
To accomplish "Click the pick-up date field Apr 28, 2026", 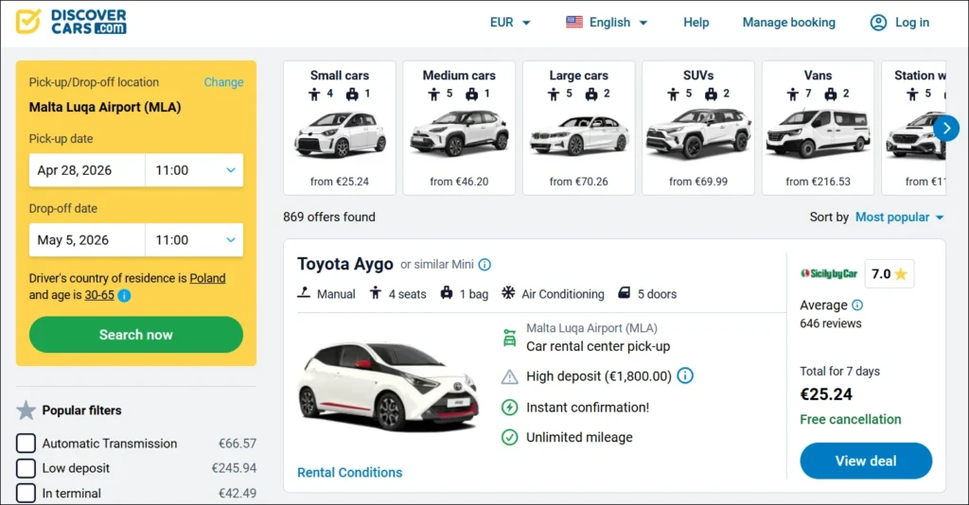I will [x=87, y=170].
